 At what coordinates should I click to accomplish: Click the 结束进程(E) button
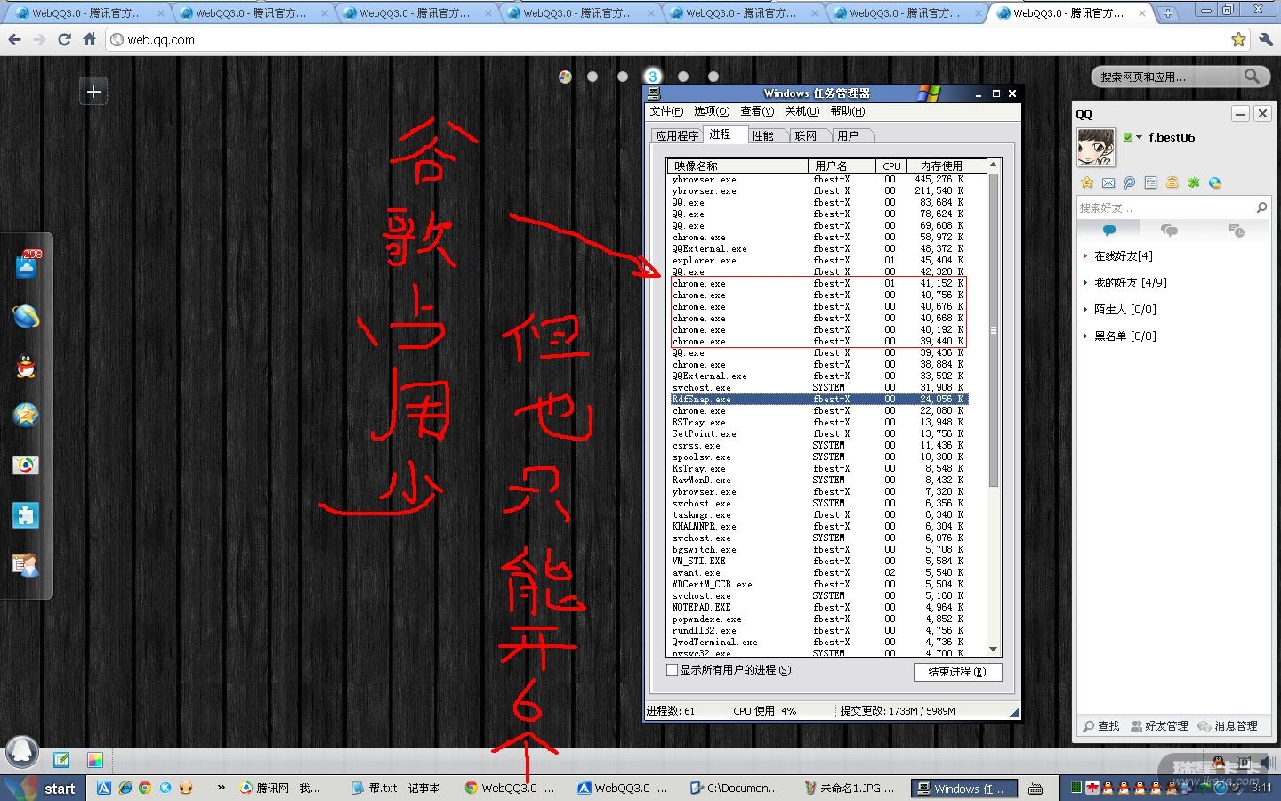coord(957,672)
